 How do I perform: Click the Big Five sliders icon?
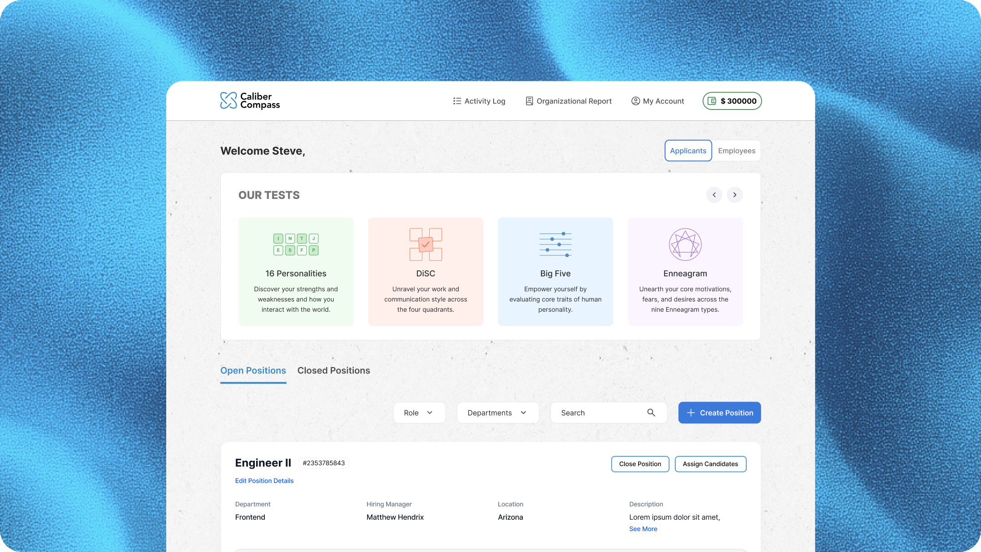[x=555, y=245]
